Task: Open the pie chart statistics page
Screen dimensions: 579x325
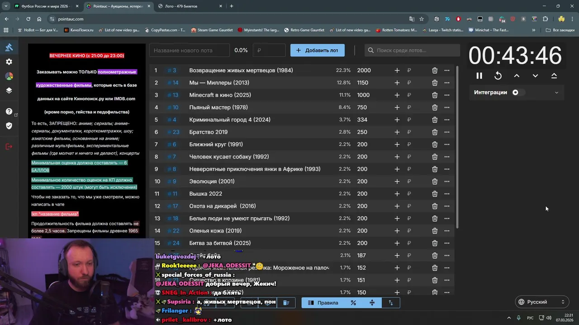Action: [9, 76]
